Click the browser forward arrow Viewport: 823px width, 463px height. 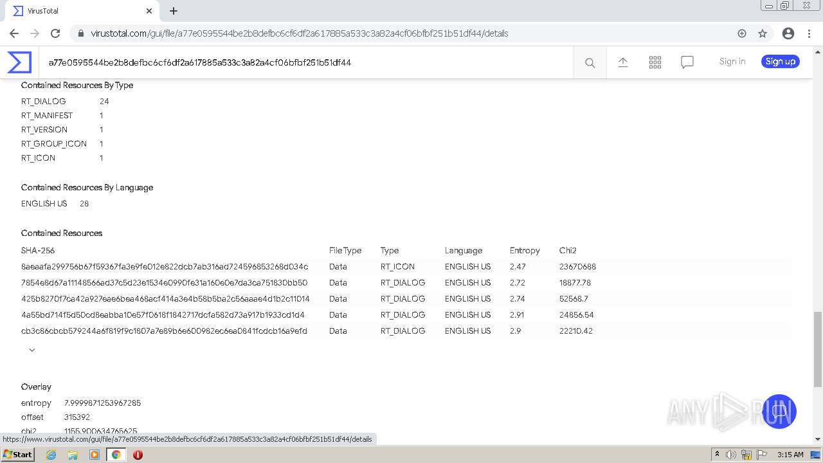35,33
